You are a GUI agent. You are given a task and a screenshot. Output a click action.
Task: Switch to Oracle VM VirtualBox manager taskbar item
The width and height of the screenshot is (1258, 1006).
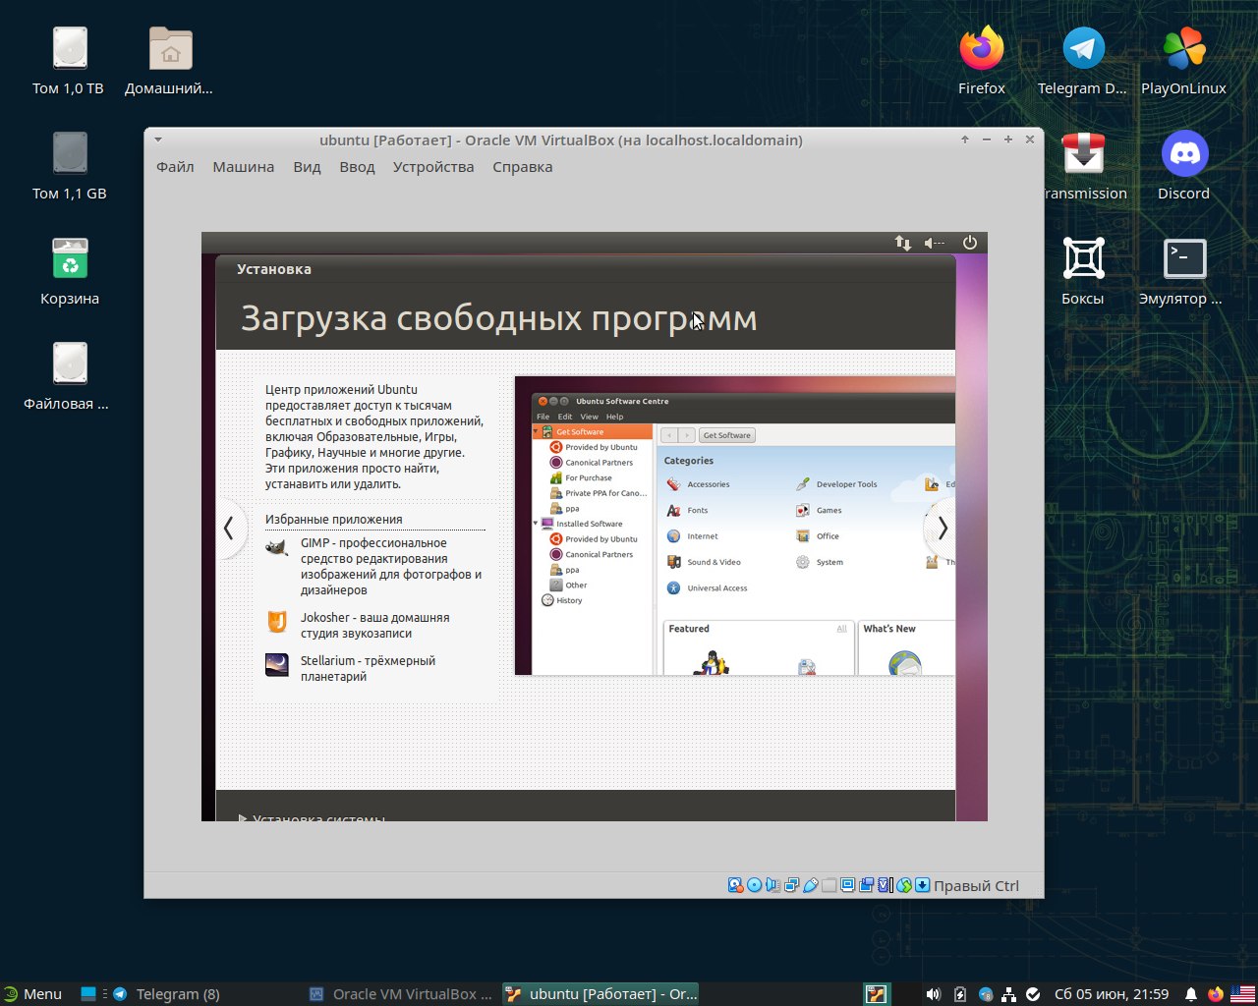pyautogui.click(x=401, y=994)
